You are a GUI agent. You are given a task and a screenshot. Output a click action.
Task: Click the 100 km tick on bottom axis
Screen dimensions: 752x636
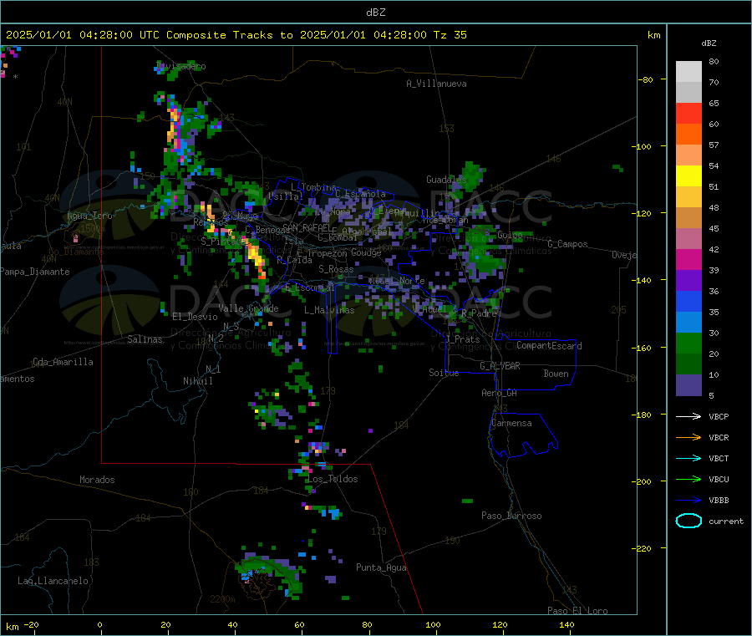coord(433,624)
